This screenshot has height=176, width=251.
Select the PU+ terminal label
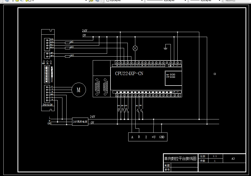click(x=52, y=47)
